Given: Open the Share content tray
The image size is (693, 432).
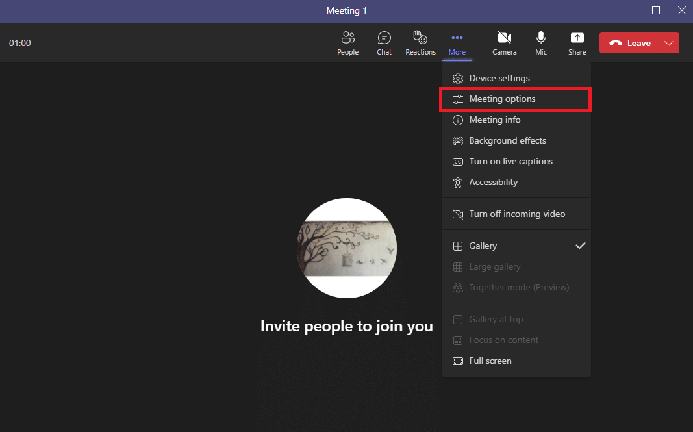Looking at the screenshot, I should coord(577,43).
